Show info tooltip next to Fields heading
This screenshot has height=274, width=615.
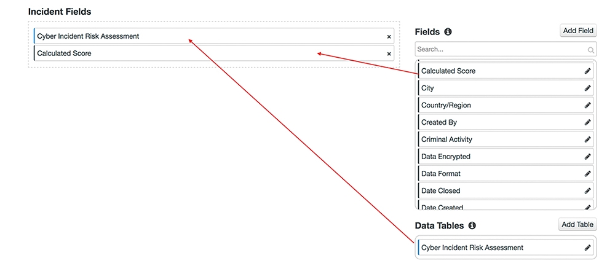coord(448,31)
